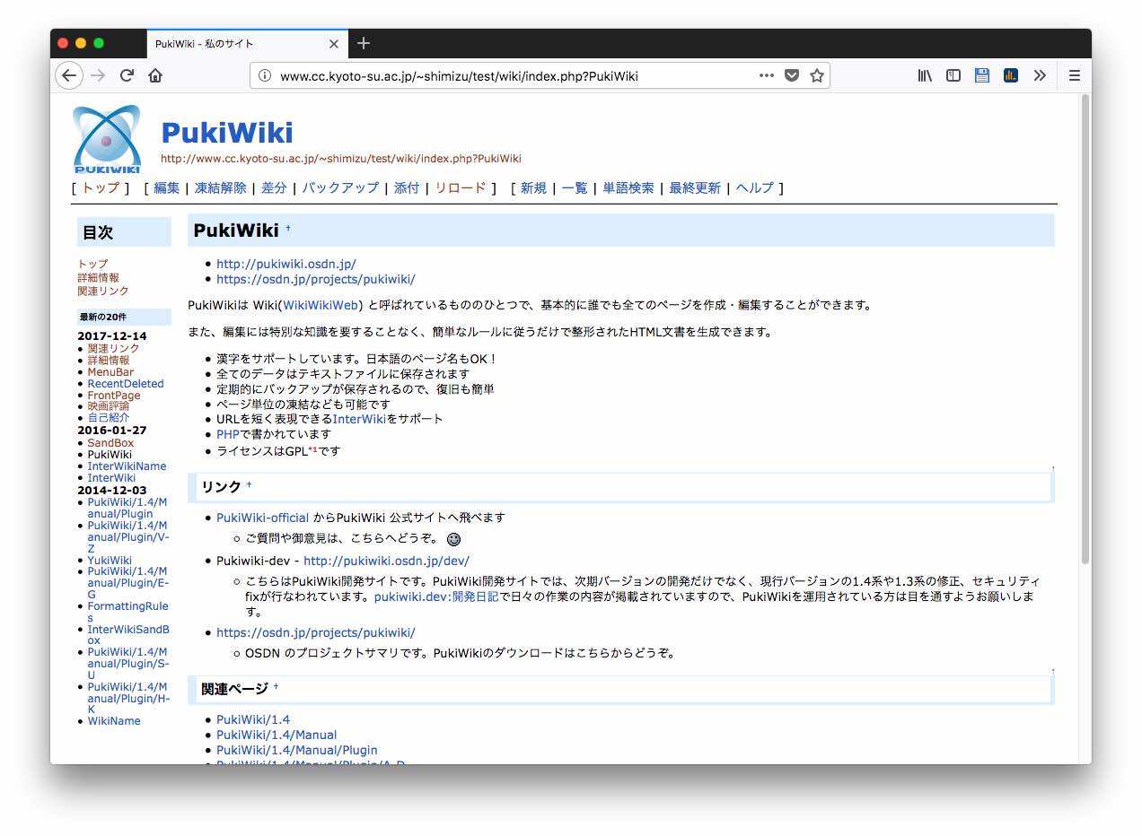Open PukiWiki/1.4/Manual/Plugin/V-Z sidebar link

pos(127,536)
